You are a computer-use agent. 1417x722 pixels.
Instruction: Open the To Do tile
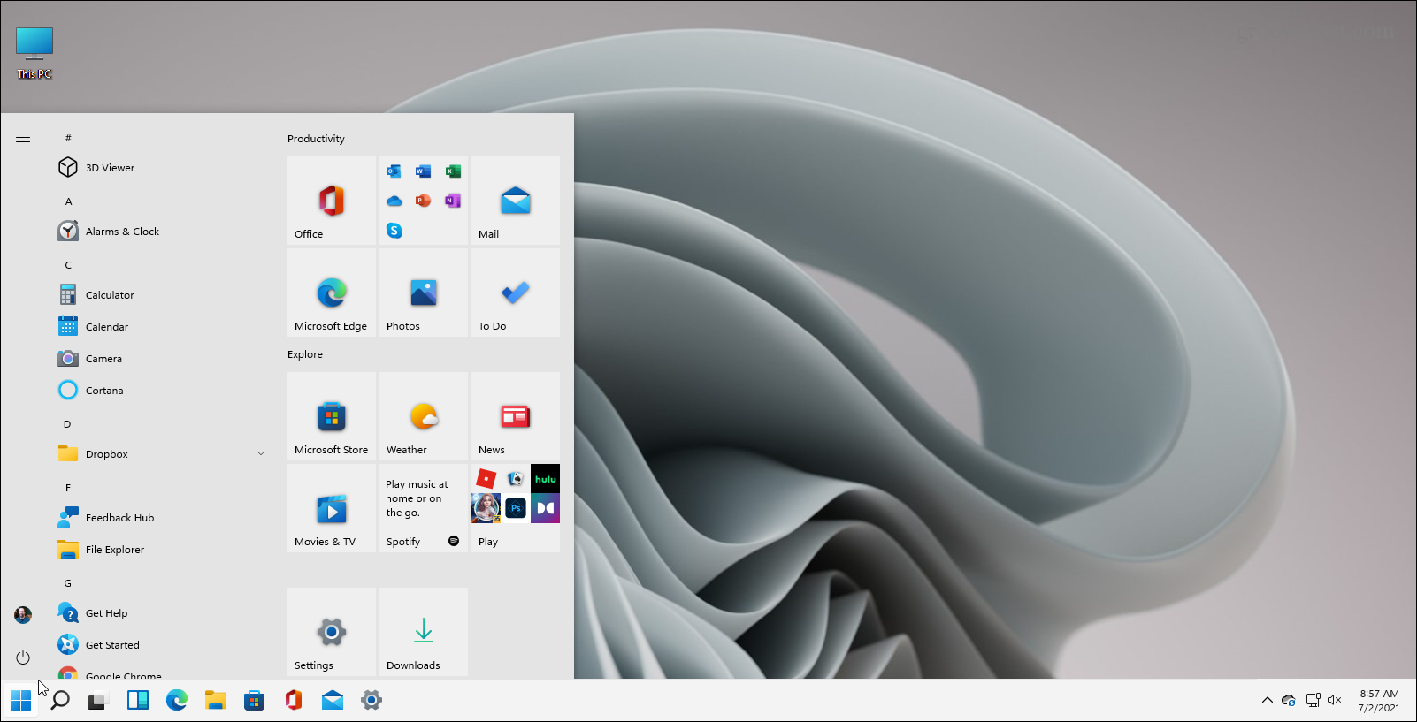click(516, 293)
